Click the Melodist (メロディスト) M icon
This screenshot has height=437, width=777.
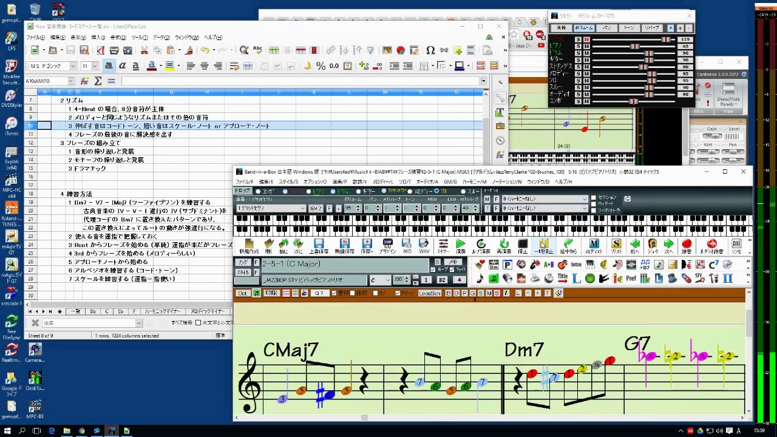coord(594,246)
